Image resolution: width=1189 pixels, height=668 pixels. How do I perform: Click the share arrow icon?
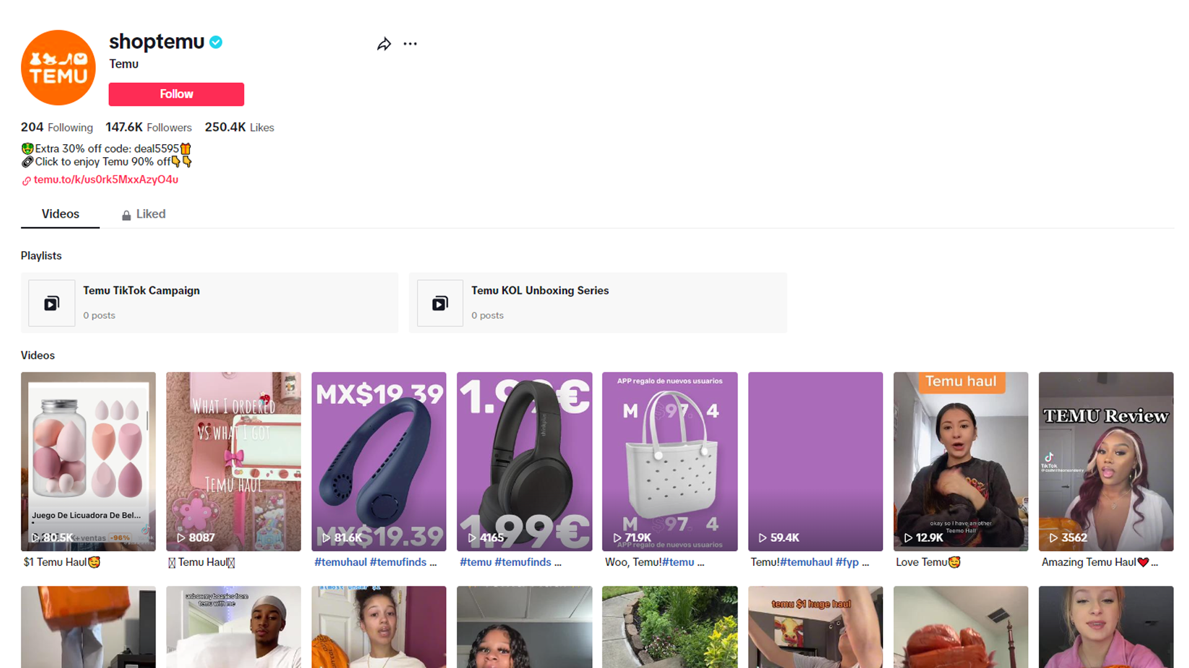tap(384, 44)
